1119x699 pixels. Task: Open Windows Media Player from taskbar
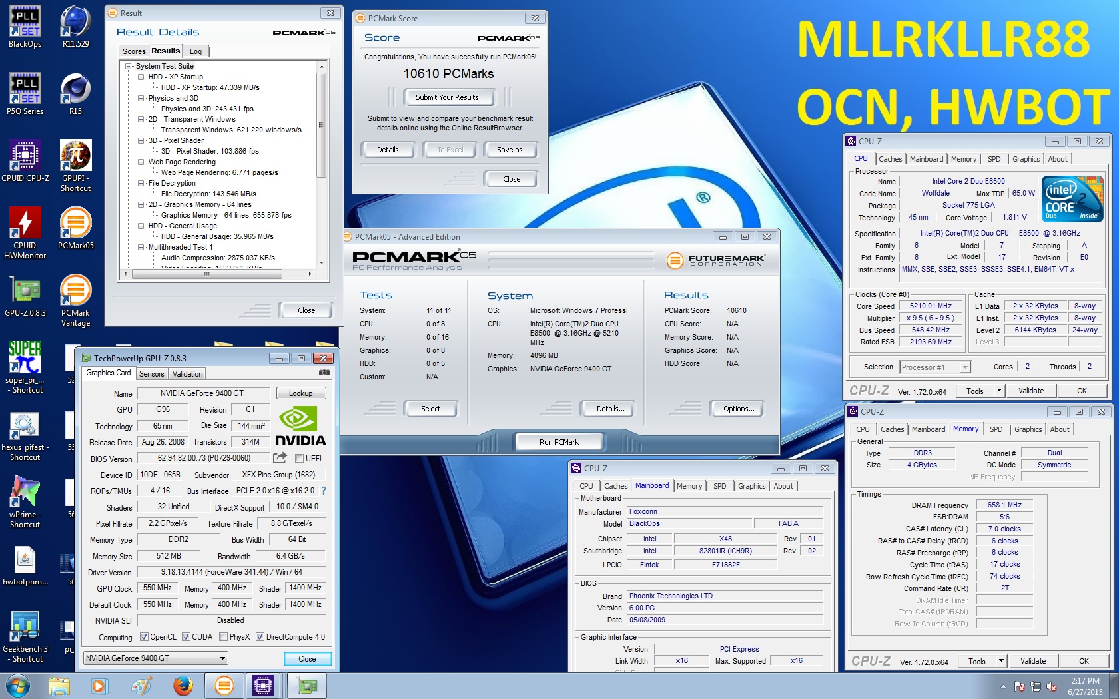[99, 686]
